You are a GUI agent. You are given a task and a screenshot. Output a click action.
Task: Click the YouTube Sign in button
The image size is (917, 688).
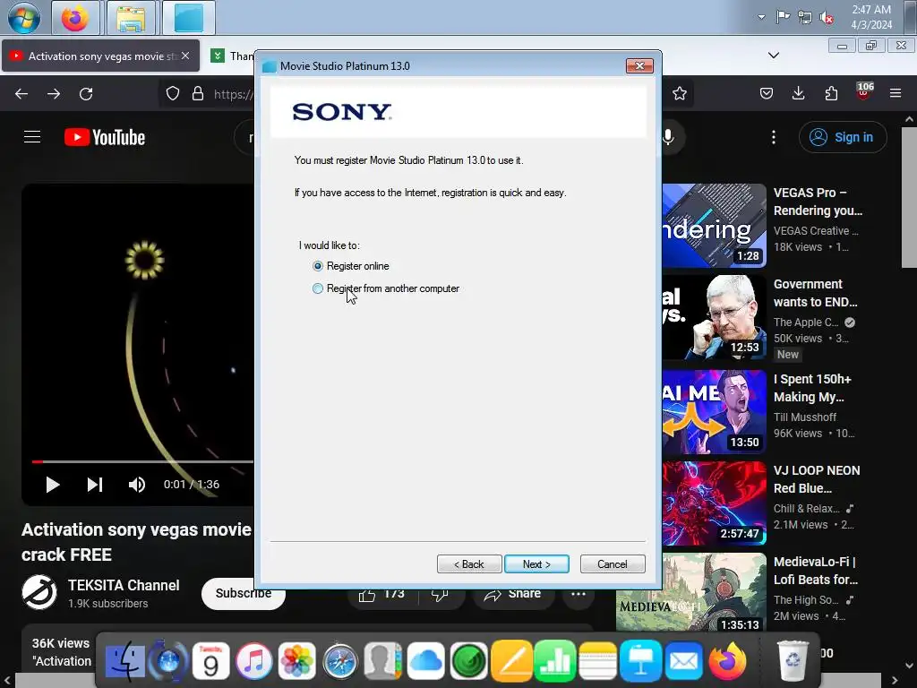[843, 137]
